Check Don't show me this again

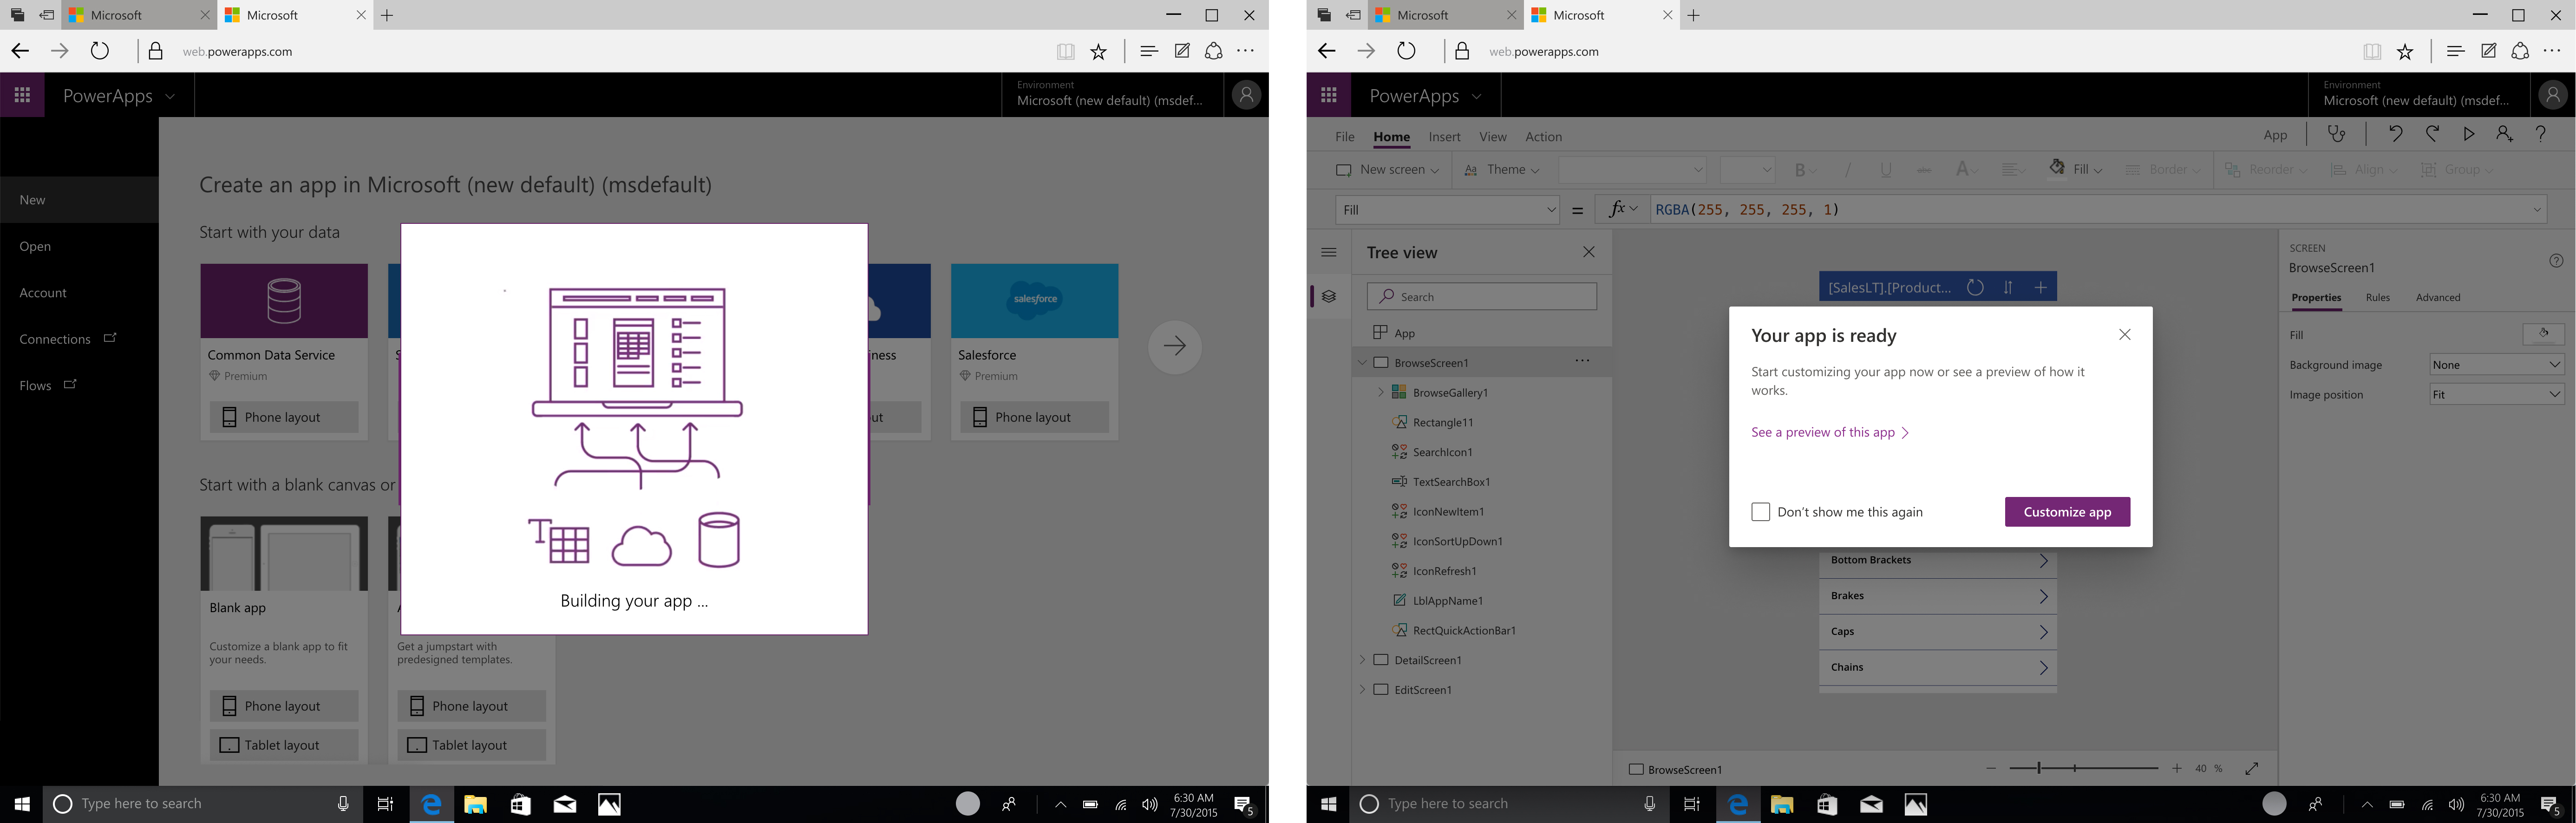click(1760, 512)
